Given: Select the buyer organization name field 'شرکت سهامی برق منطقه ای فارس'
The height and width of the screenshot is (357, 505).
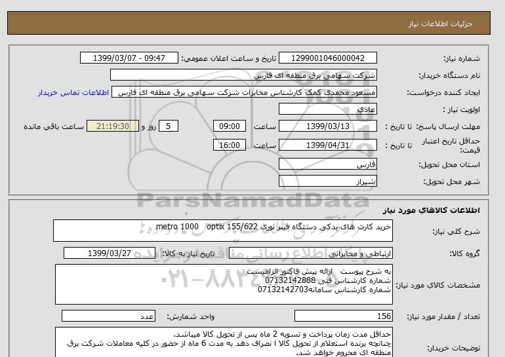Looking at the screenshot, I should [243, 75].
